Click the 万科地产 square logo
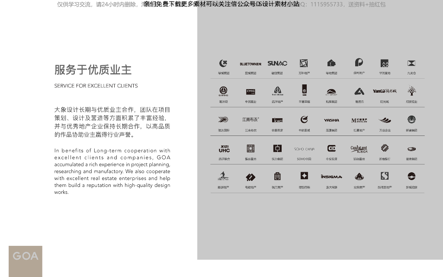This screenshot has width=443, height=277. [x=304, y=63]
